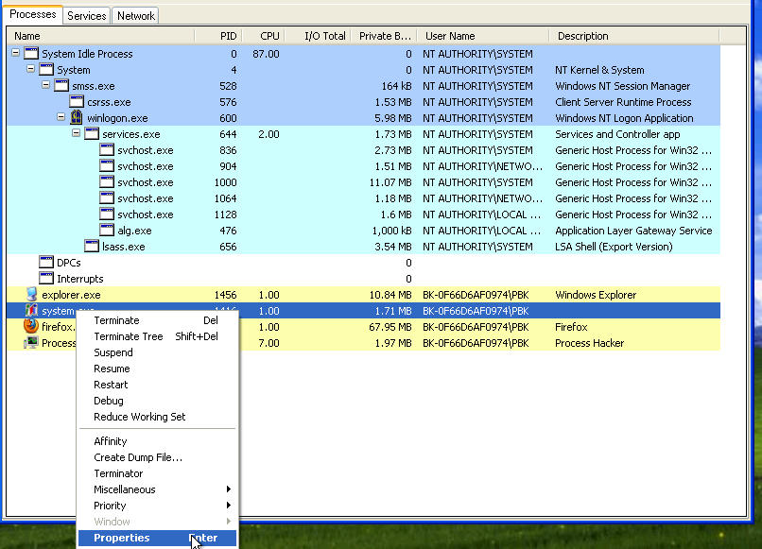762x549 pixels.
Task: Click the Process Hacker description cell
Action: tap(590, 343)
